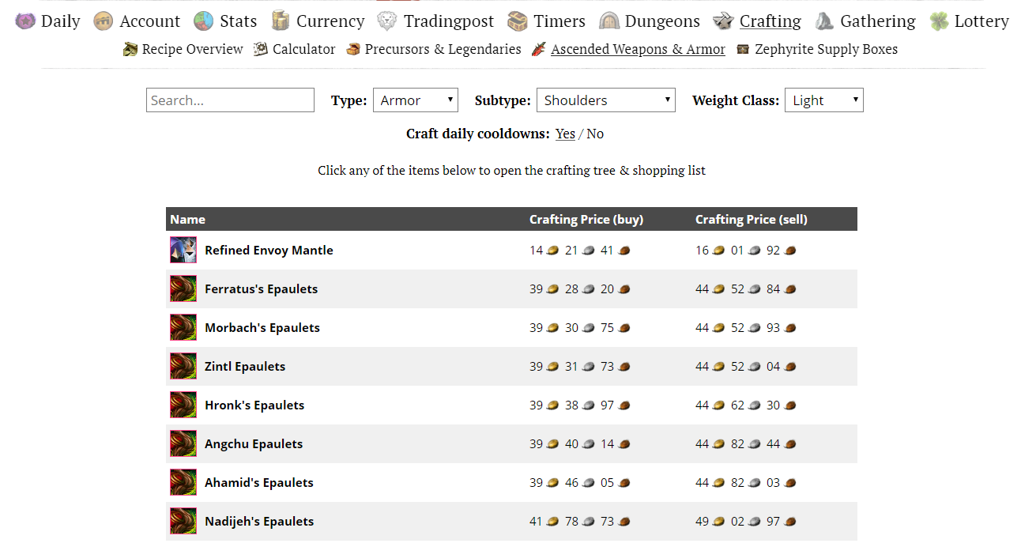The height and width of the screenshot is (543, 1021).
Task: Open the Account menu
Action: tap(150, 21)
